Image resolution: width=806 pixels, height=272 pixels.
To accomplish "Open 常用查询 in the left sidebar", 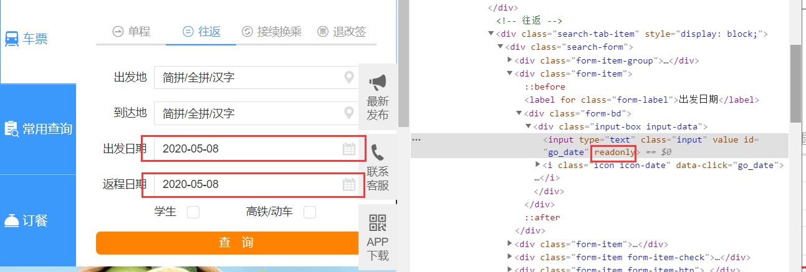I will 38,129.
